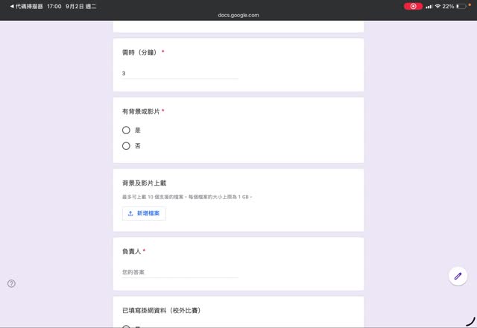Tap the corner swipe indicator at bottom right

coord(470,321)
